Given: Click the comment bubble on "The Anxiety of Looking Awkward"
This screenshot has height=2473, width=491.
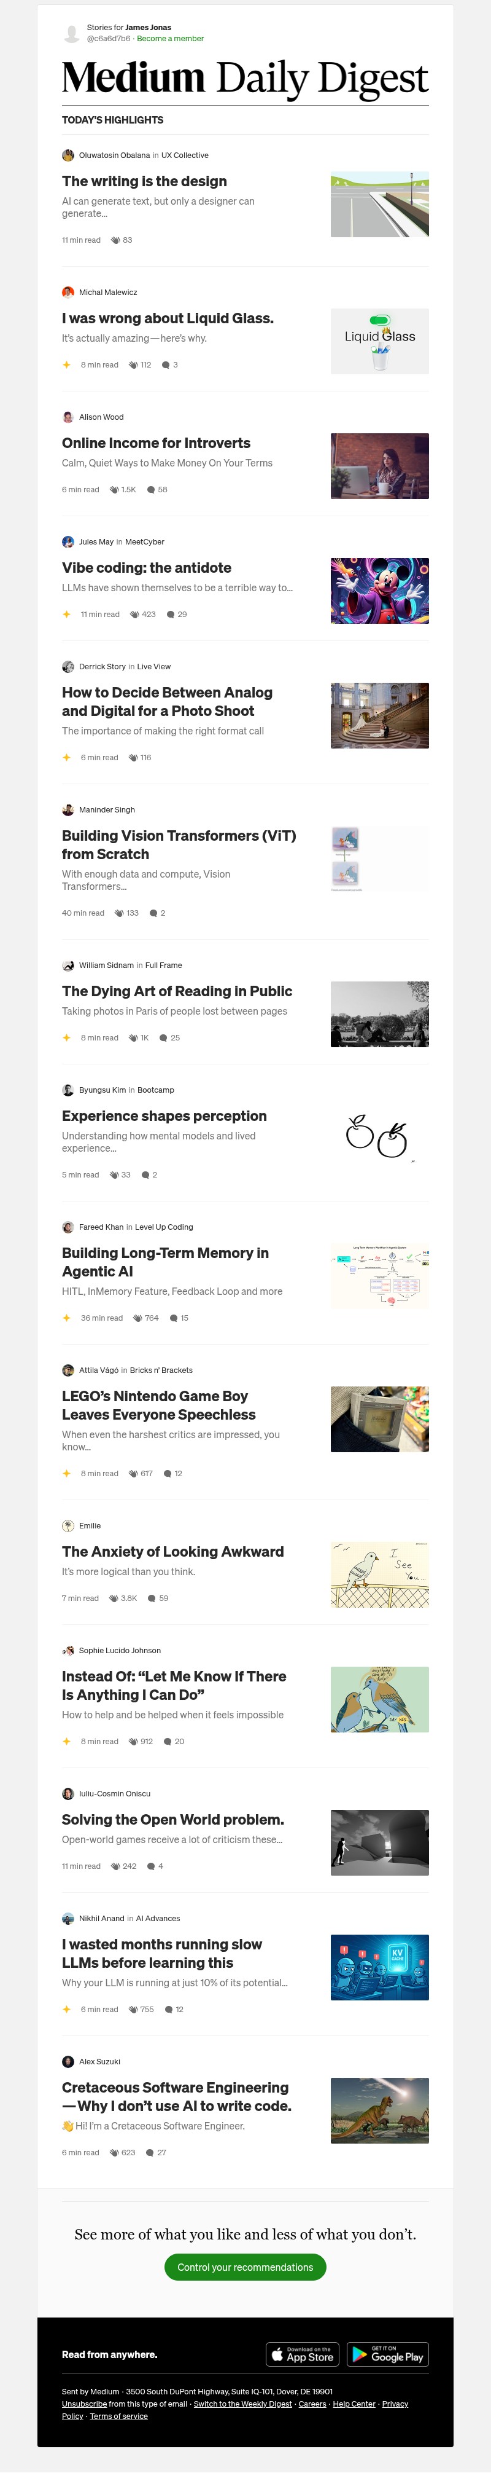Looking at the screenshot, I should coord(152,1598).
